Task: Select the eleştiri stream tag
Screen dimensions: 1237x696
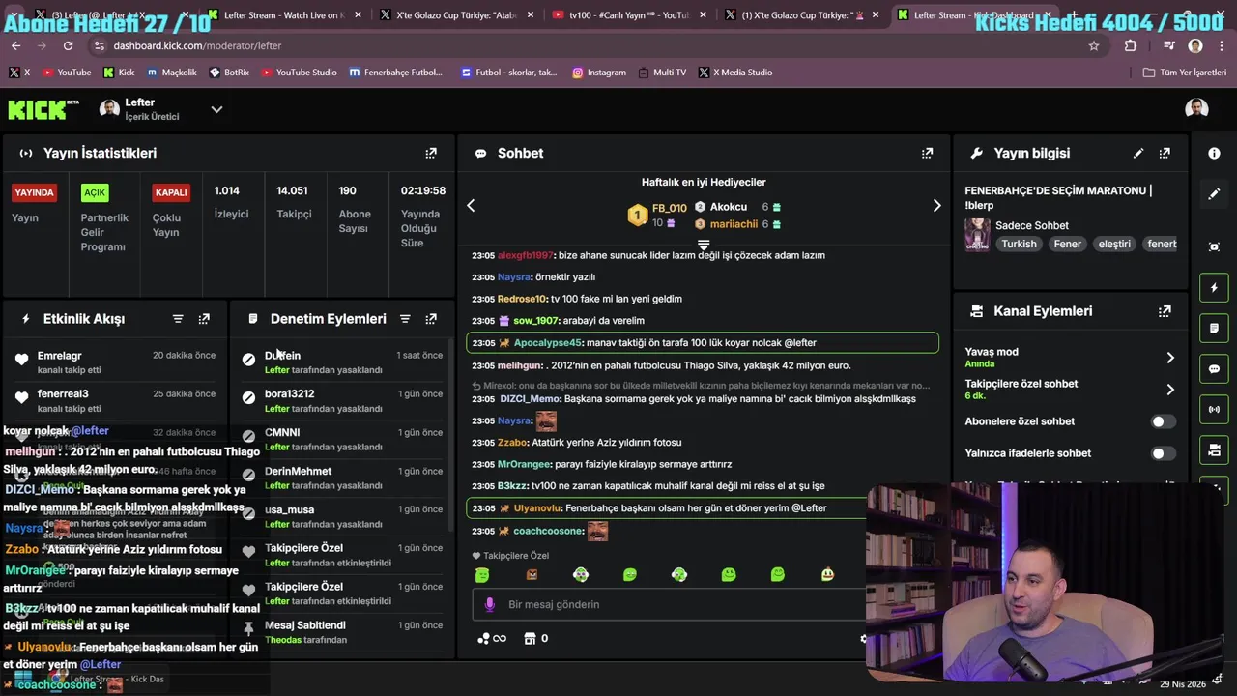Action: 1114,245
